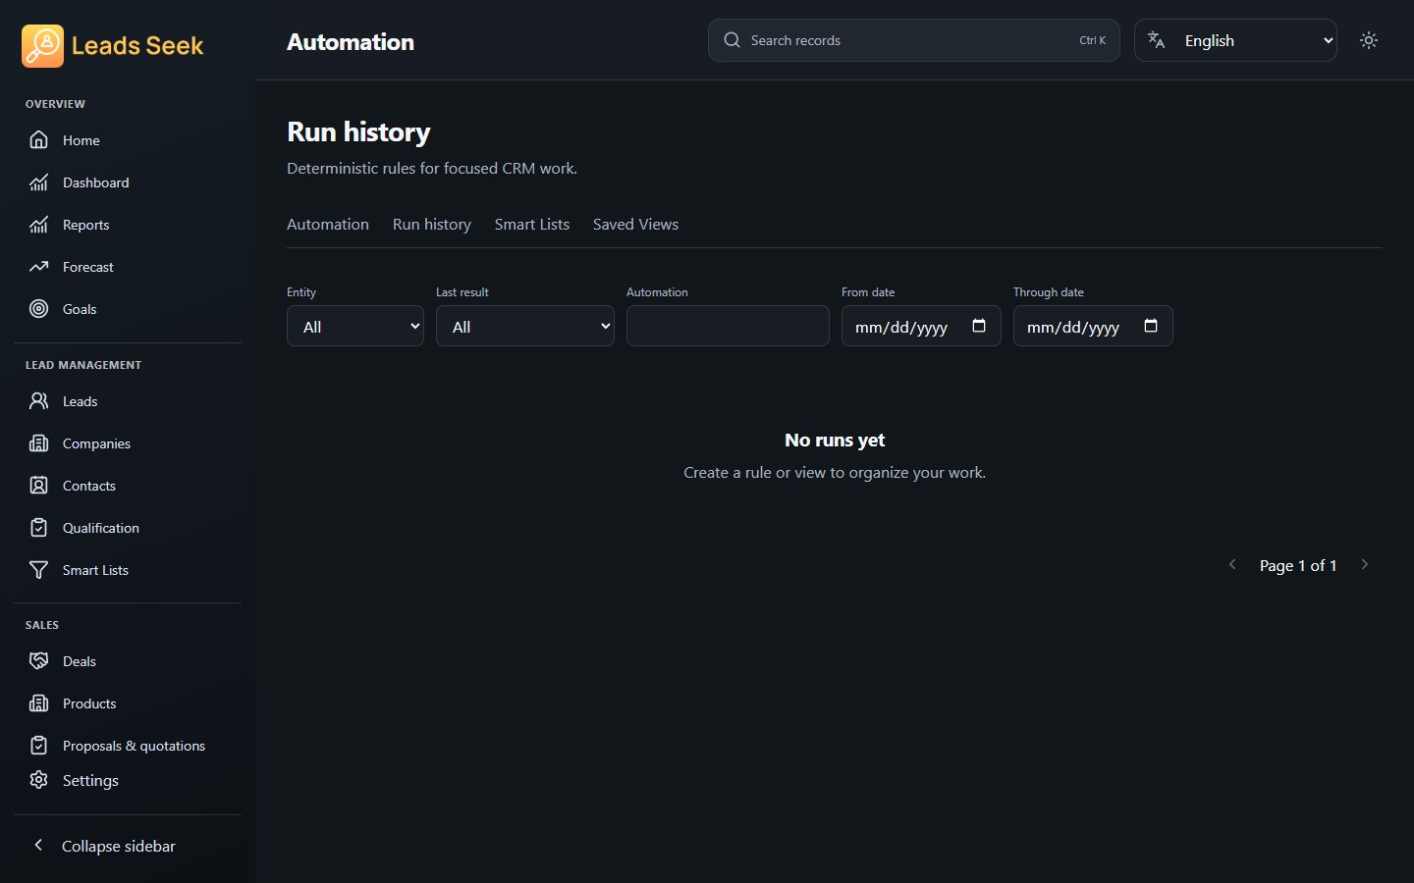Collapse the sidebar

(x=128, y=846)
